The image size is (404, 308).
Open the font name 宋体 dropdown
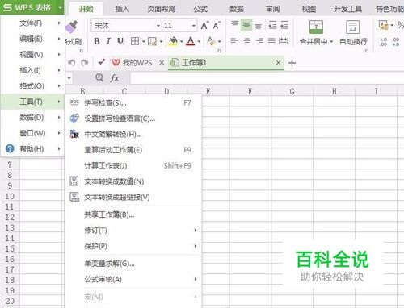158,26
